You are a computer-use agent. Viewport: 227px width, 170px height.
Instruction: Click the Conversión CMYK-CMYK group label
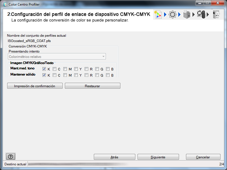pyautogui.click(x=28, y=46)
